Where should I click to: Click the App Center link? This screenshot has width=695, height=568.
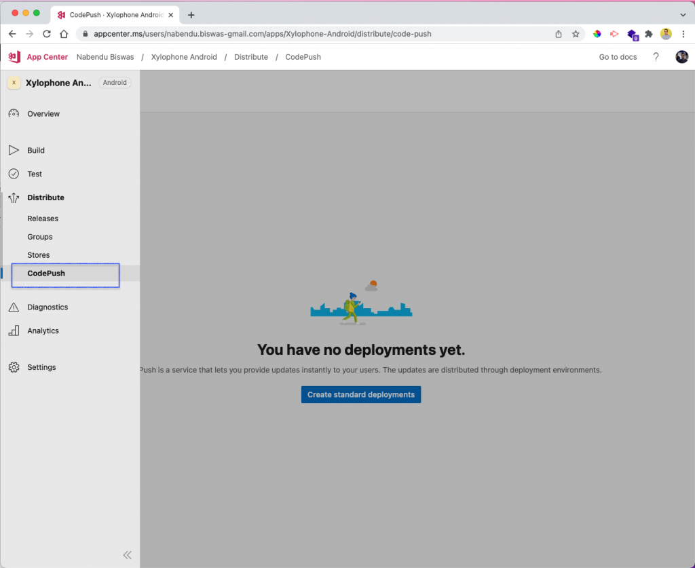pos(47,57)
